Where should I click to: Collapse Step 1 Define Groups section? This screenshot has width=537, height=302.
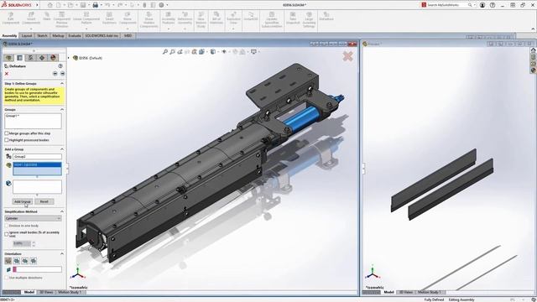[62, 84]
